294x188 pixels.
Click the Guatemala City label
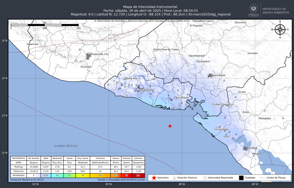(100, 54)
